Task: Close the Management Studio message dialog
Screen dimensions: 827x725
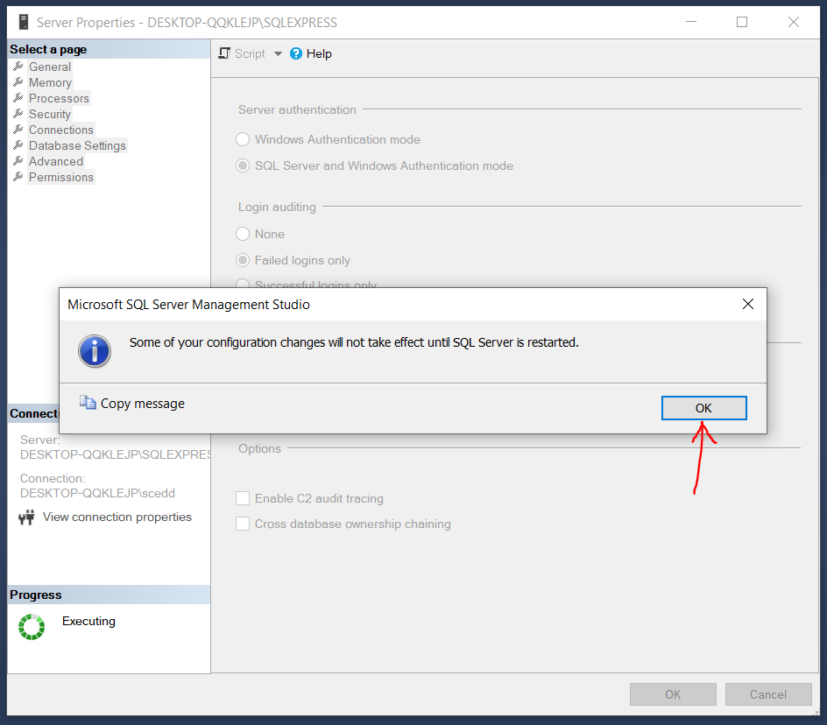Action: [747, 304]
